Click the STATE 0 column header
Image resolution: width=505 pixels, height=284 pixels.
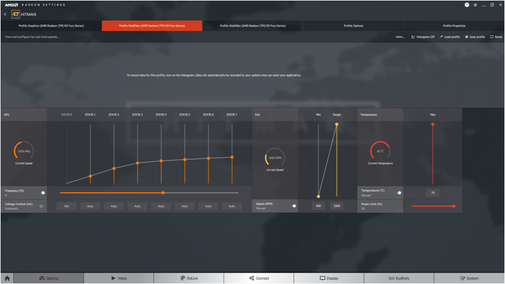tap(67, 115)
